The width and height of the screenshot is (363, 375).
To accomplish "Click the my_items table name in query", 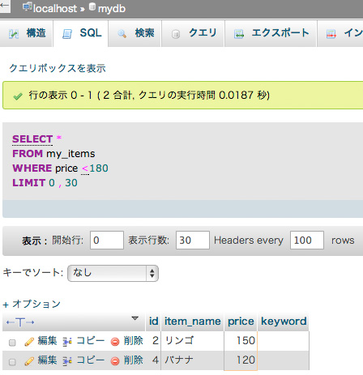I will click(x=70, y=154).
